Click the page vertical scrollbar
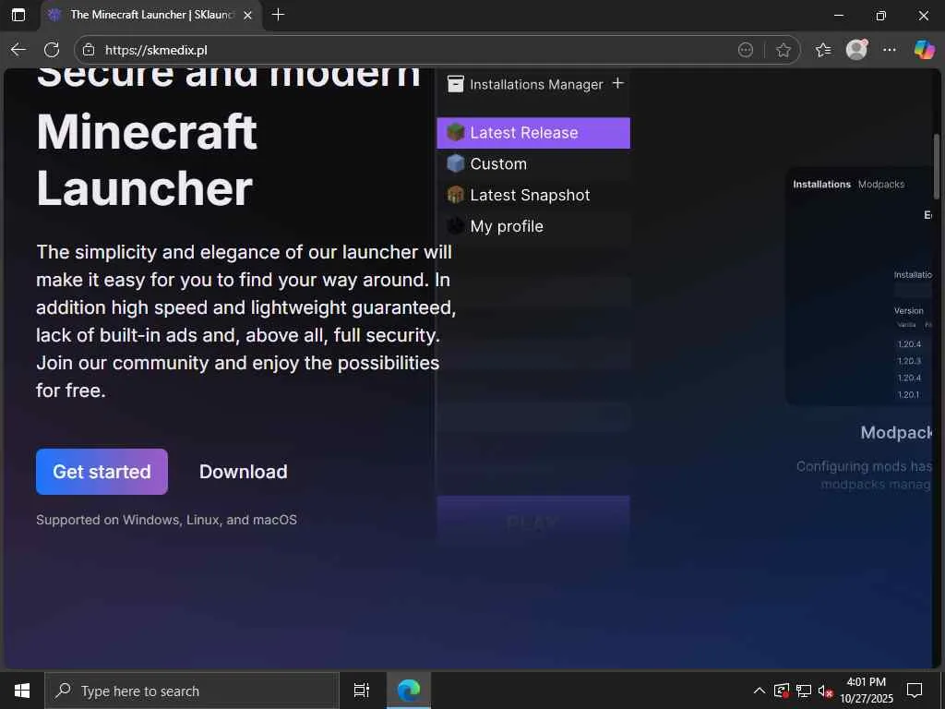The image size is (945, 709). [936, 166]
